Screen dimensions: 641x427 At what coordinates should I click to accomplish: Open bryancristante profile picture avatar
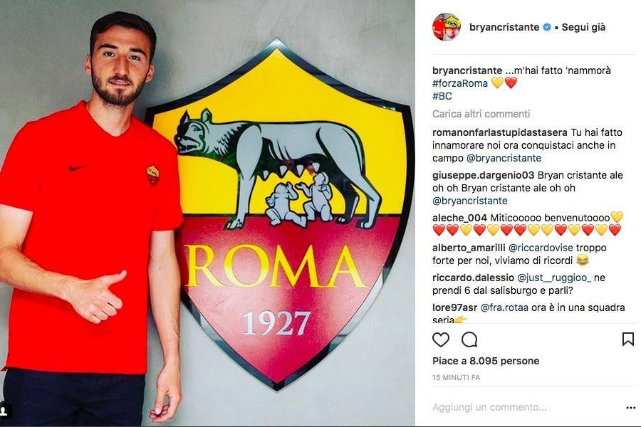447,27
